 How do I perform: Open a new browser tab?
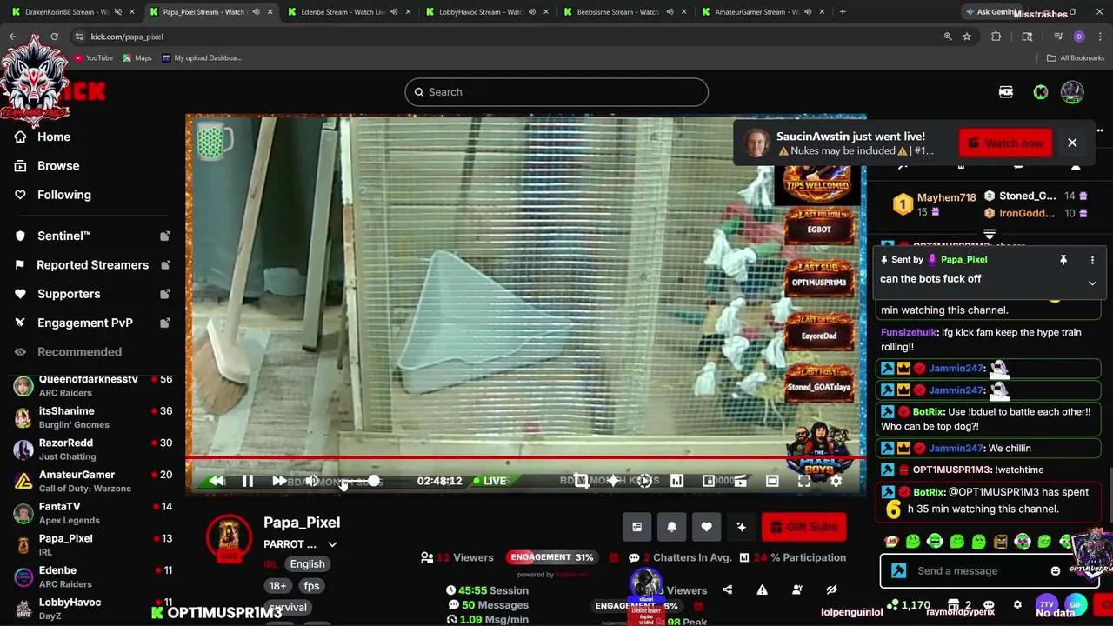pyautogui.click(x=843, y=12)
